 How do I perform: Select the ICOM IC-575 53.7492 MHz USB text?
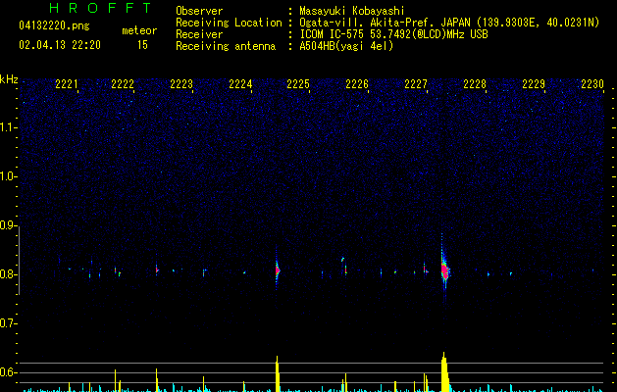click(393, 34)
